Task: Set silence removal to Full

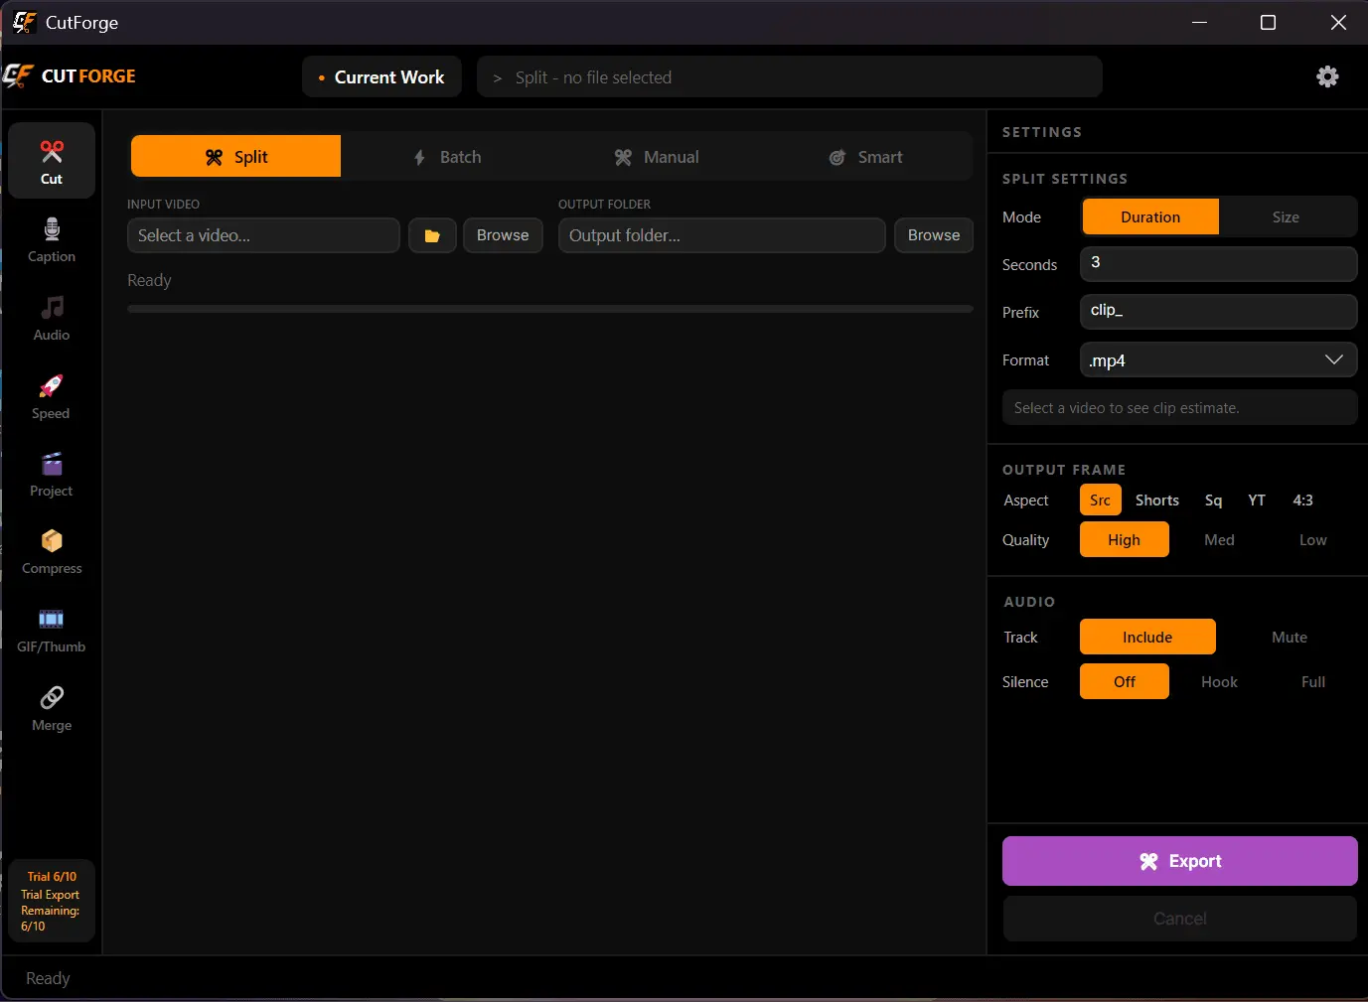Action: click(x=1312, y=681)
